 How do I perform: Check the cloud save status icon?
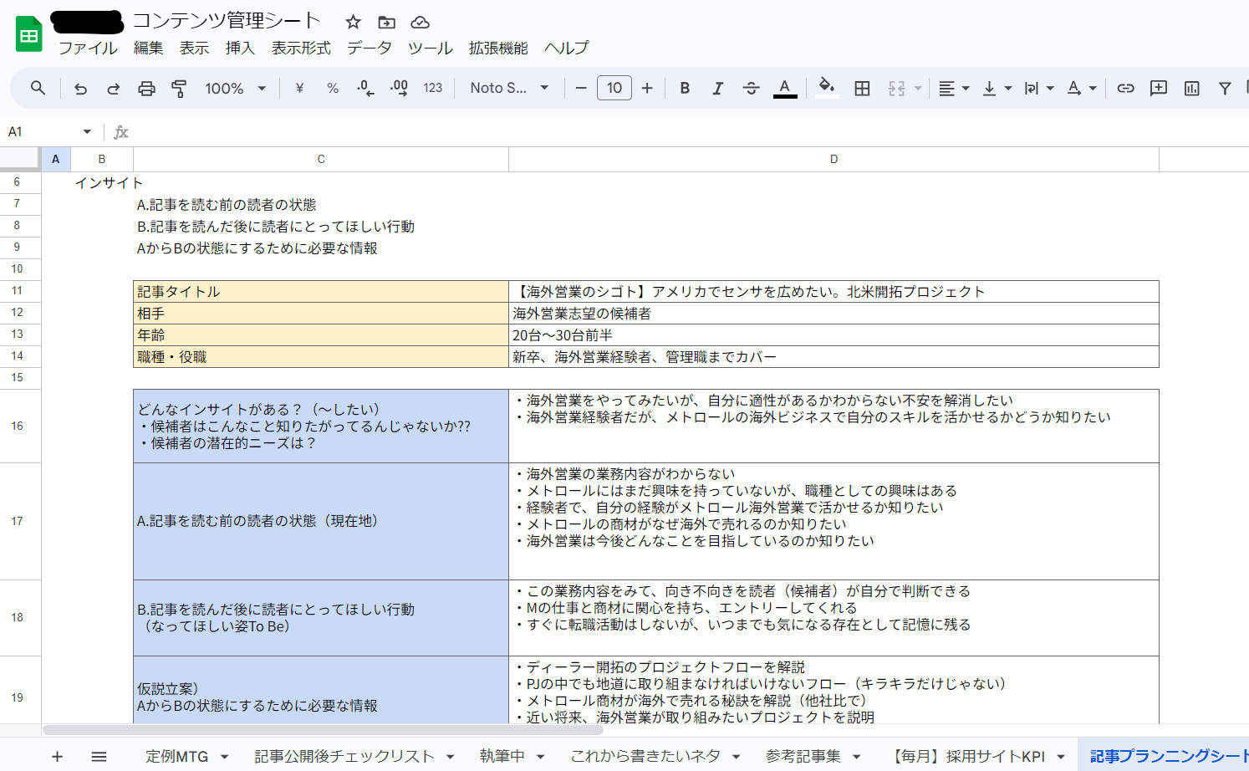coord(420,22)
